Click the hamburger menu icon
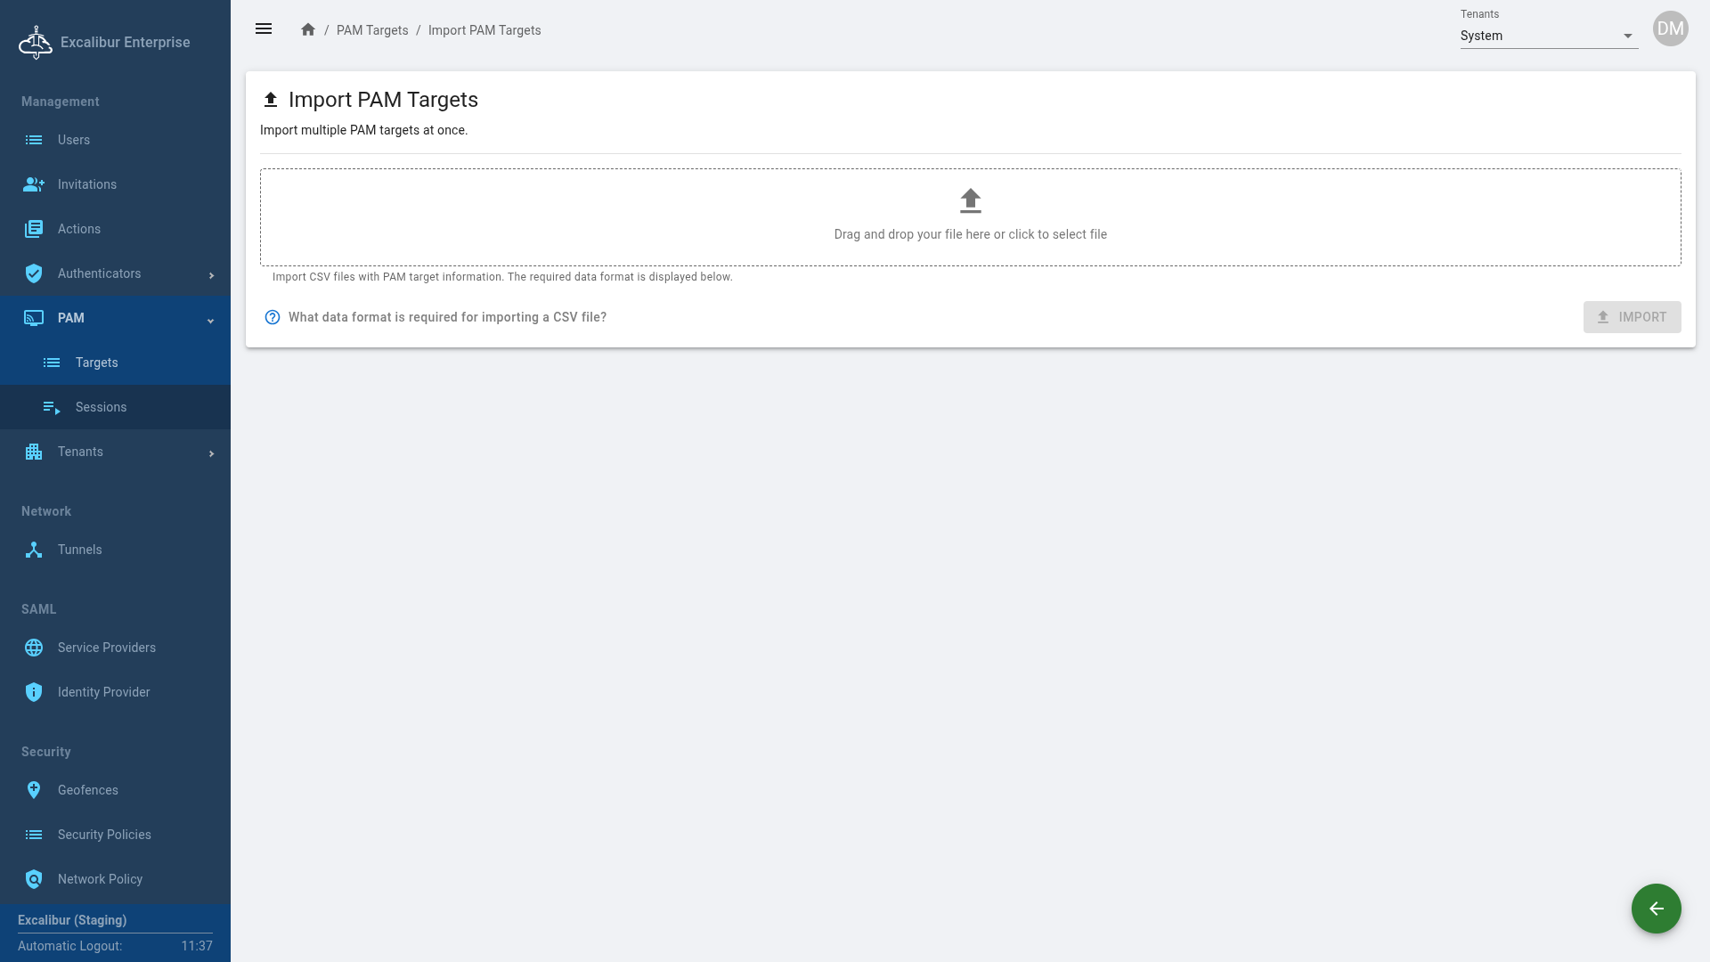 click(x=264, y=29)
